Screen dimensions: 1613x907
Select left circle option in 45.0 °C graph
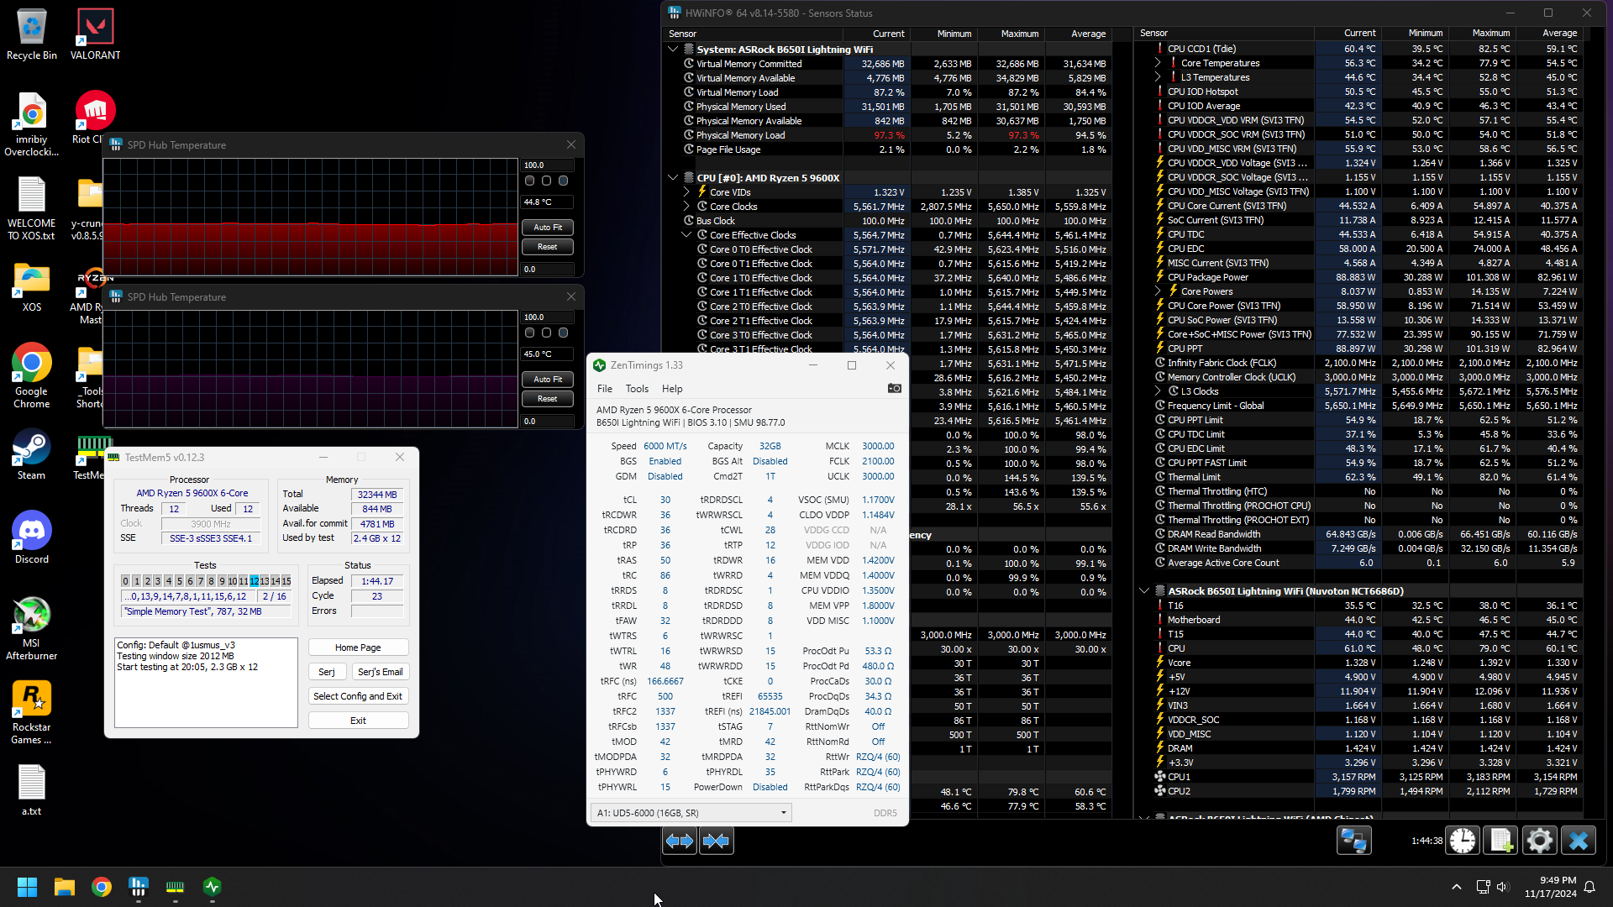529,333
